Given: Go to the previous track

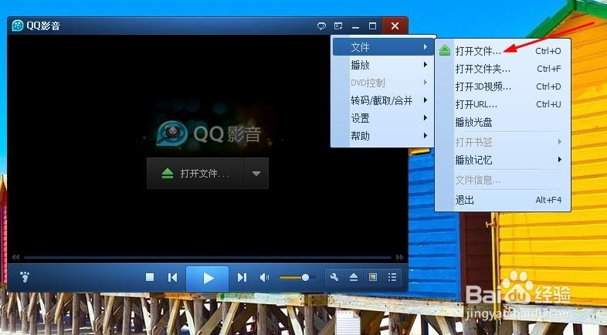Looking at the screenshot, I should click(173, 277).
